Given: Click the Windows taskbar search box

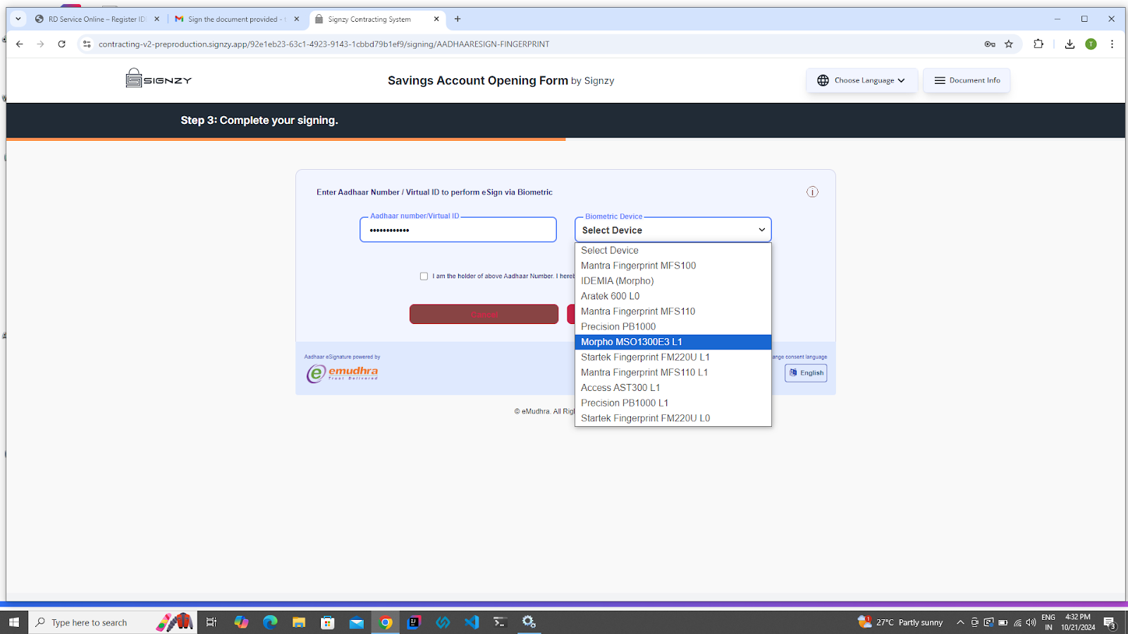Looking at the screenshot, I should coord(113,622).
